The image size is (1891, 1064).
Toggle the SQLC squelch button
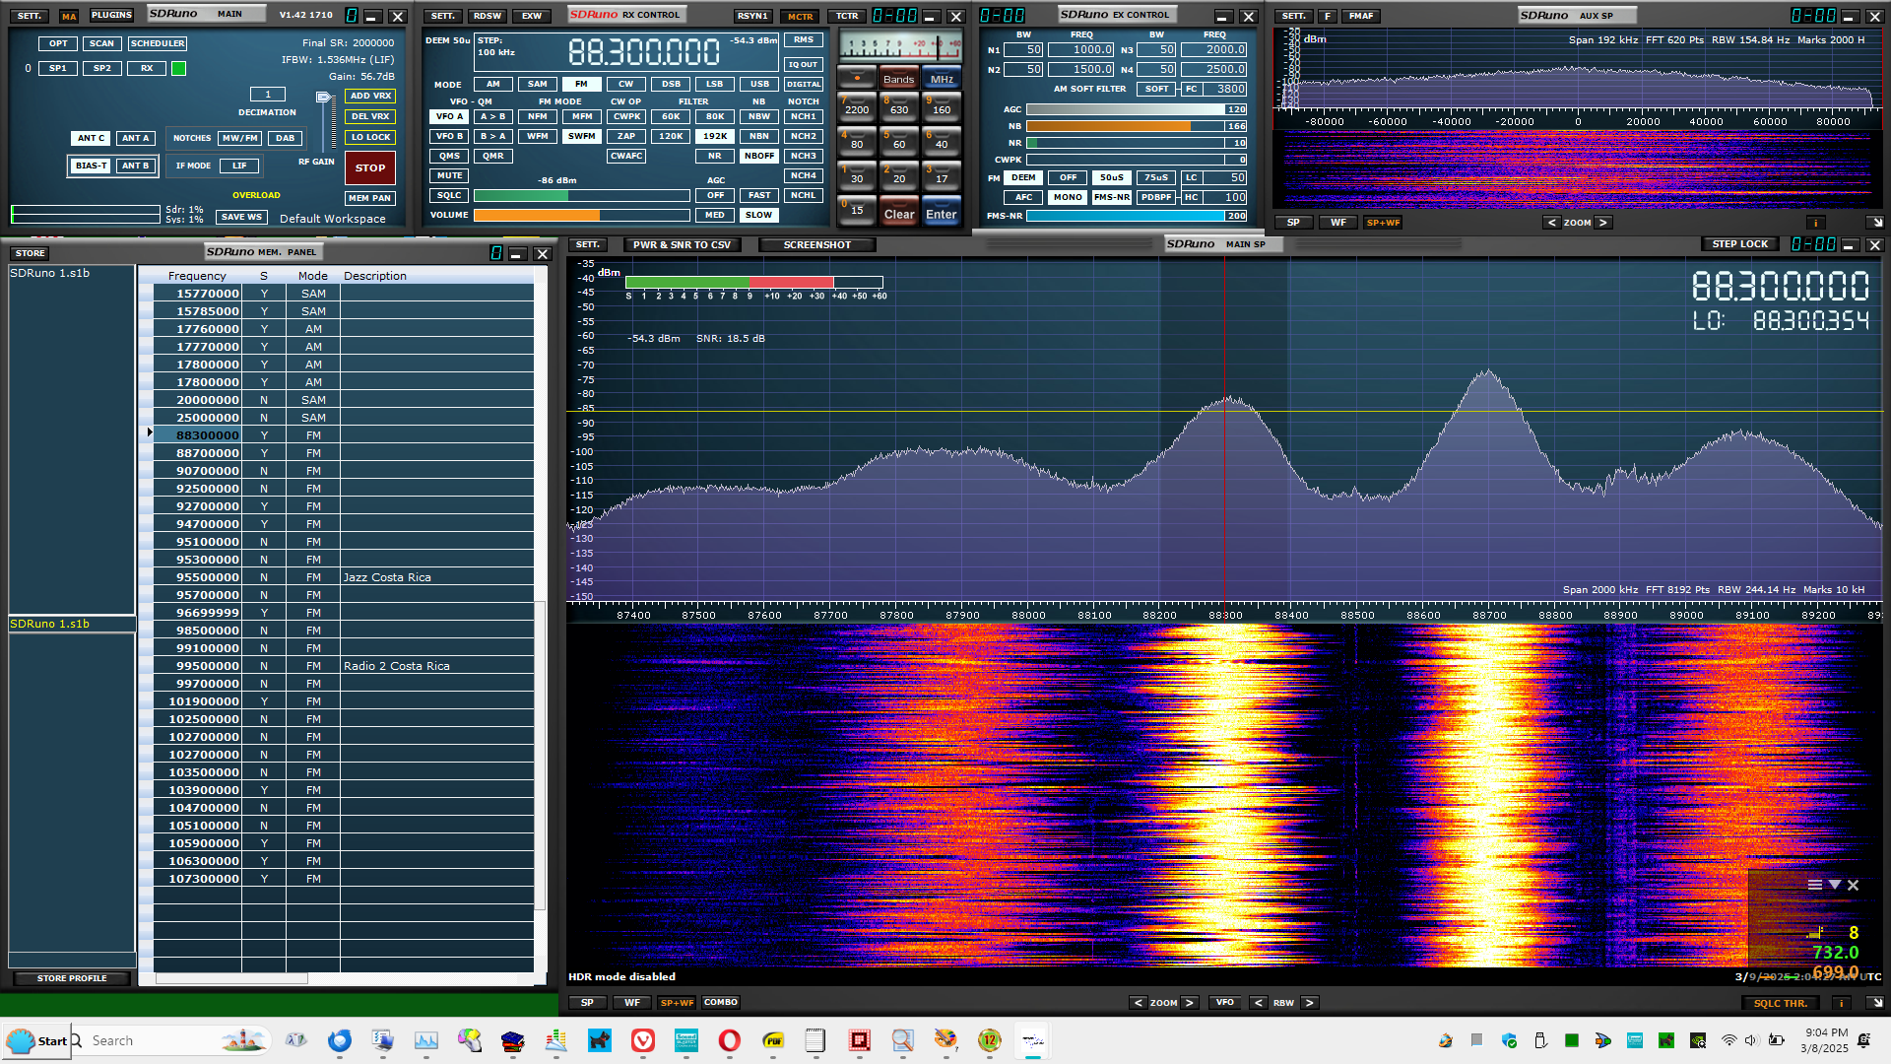pos(449,195)
